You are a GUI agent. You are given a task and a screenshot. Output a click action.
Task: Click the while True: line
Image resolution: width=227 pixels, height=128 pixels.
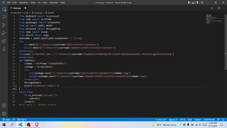click(26, 92)
